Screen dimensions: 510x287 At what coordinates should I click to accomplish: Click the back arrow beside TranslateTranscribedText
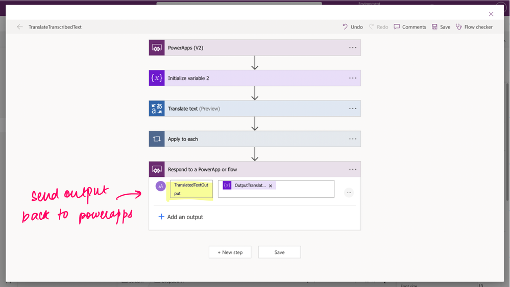[20, 27]
